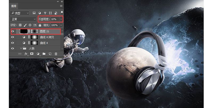Collapse the panel with double-arrow icon
The image size is (213, 108).
click(x=58, y=2)
